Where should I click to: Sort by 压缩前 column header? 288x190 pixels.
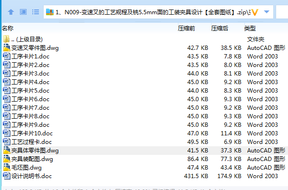click(x=186, y=28)
